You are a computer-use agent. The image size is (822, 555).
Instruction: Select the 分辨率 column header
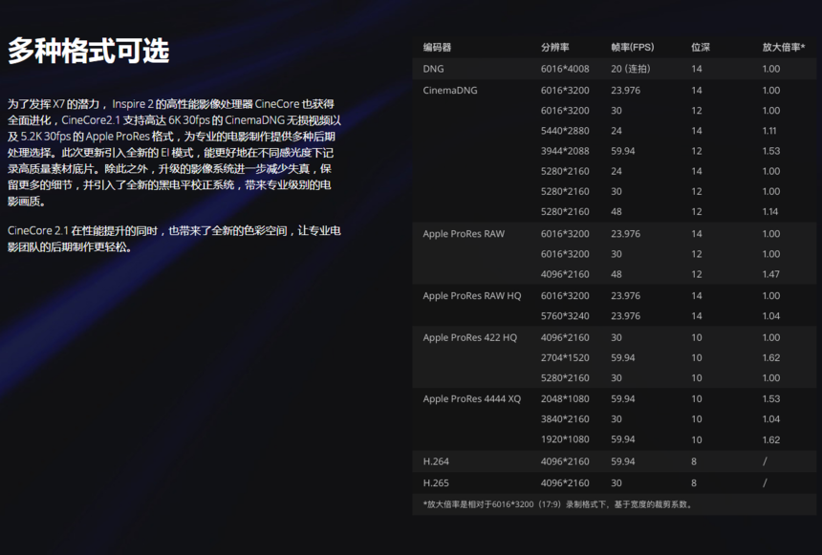point(554,47)
